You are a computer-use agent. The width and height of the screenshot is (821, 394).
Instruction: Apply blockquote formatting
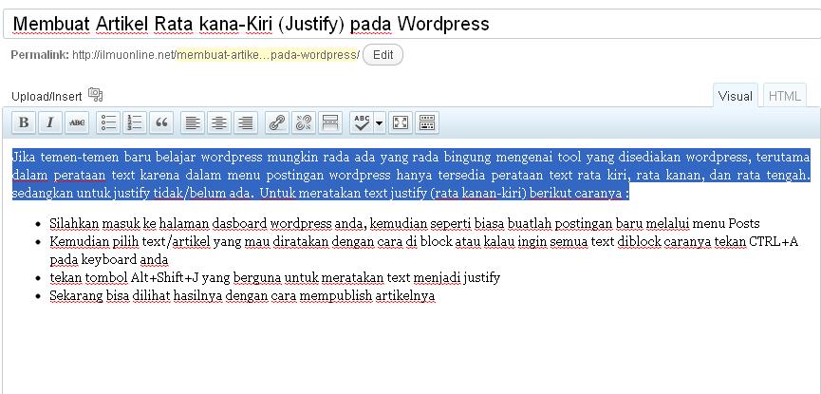pos(162,122)
